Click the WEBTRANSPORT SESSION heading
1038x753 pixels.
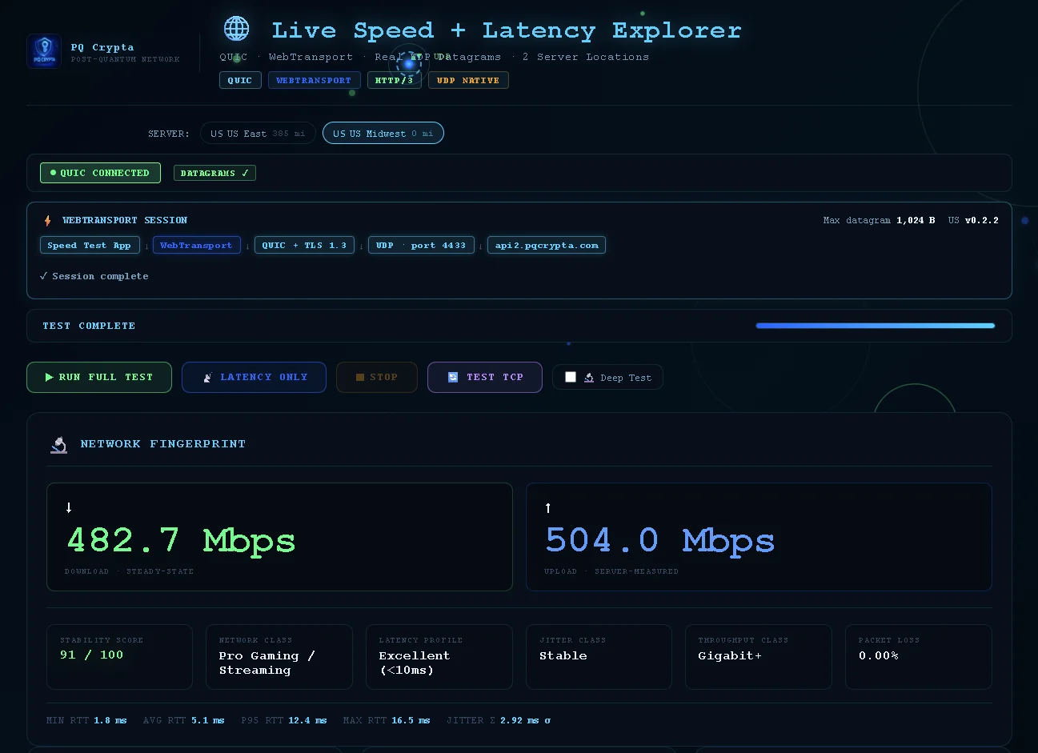pos(125,220)
